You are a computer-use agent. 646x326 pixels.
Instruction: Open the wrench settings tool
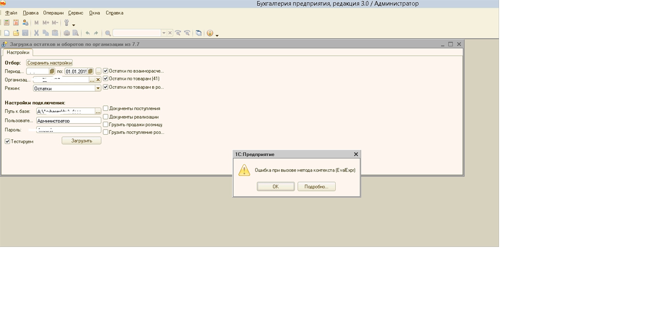[67, 23]
